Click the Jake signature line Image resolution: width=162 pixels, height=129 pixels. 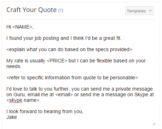(12, 117)
